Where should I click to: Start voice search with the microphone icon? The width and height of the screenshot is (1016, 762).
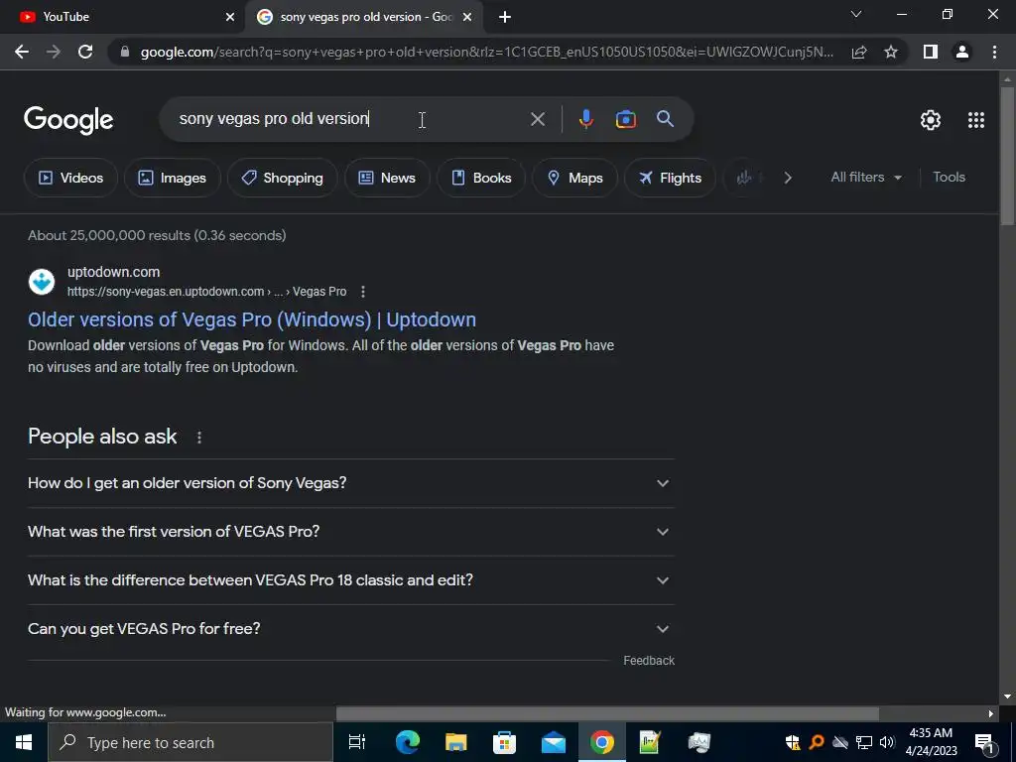[585, 119]
